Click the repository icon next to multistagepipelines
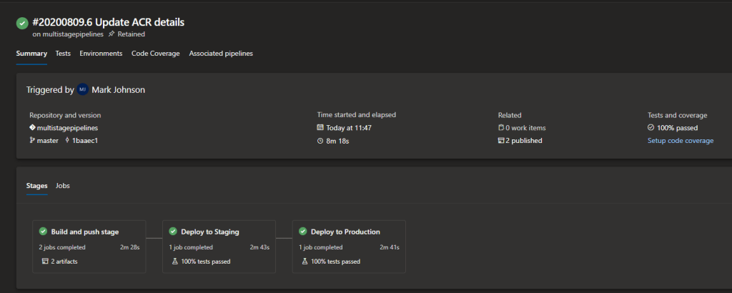This screenshot has width=732, height=293. pos(32,128)
